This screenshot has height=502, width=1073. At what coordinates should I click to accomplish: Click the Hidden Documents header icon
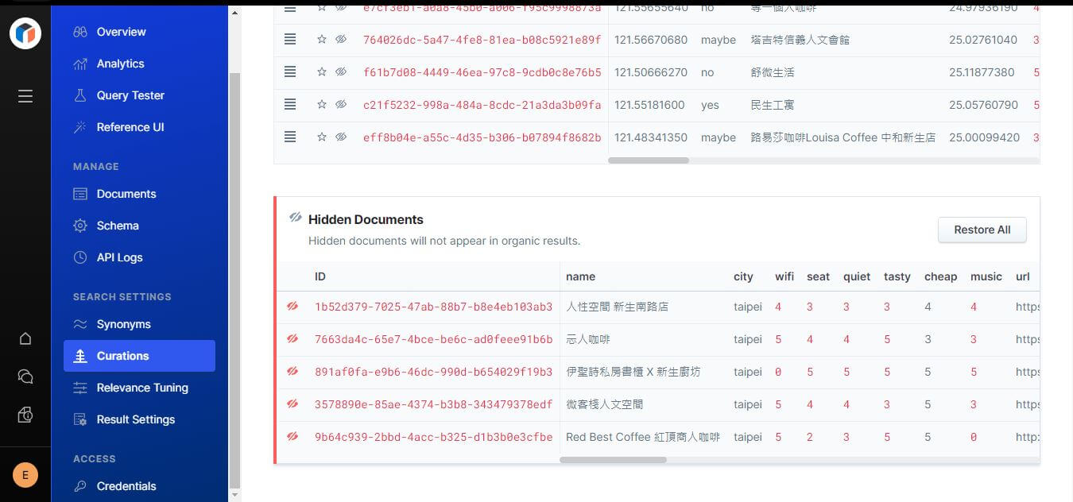[x=296, y=218]
